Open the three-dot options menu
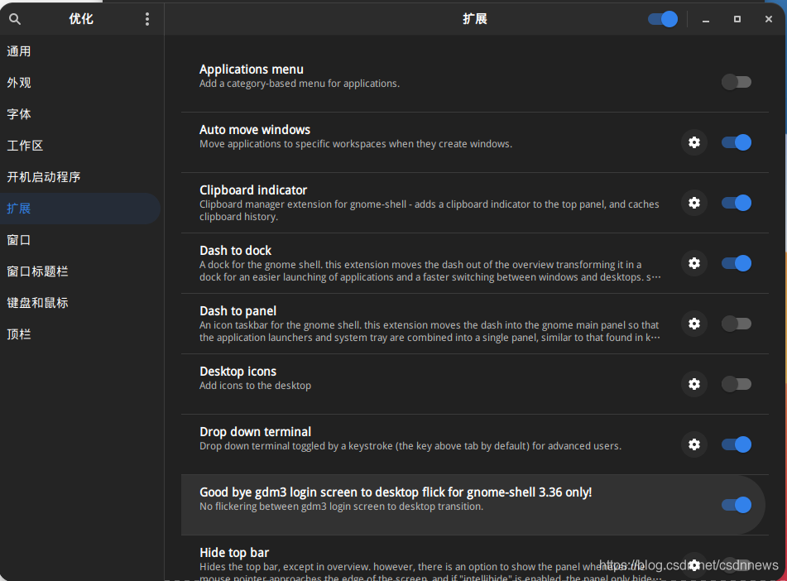Screen dimensions: 787x581 pos(147,19)
